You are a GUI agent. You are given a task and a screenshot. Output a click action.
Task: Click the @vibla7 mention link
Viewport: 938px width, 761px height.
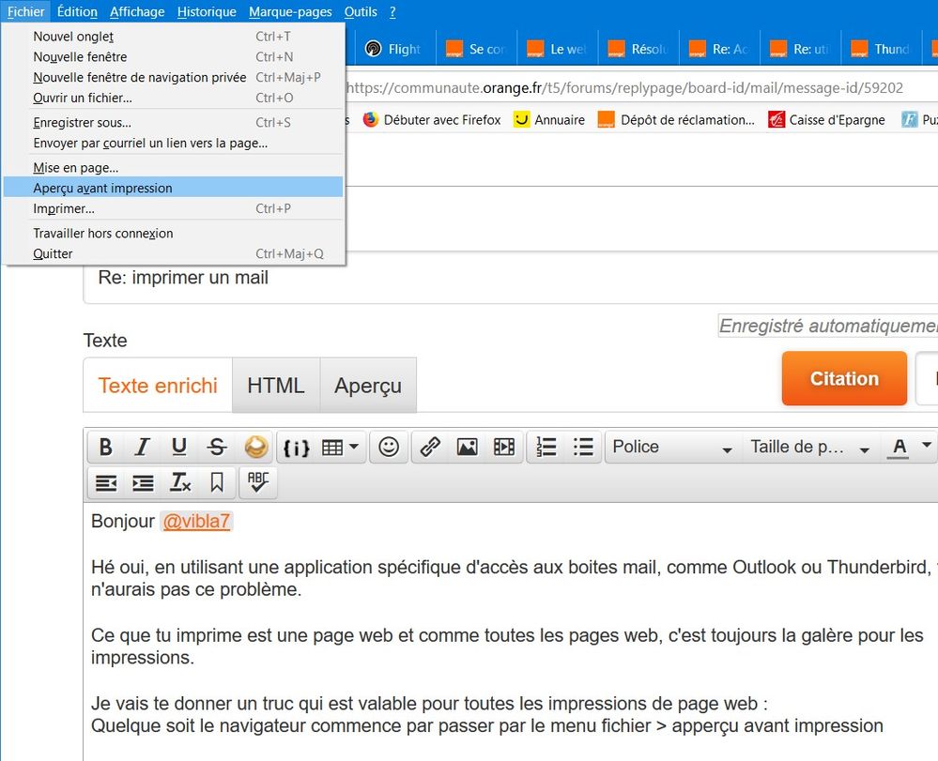point(196,522)
